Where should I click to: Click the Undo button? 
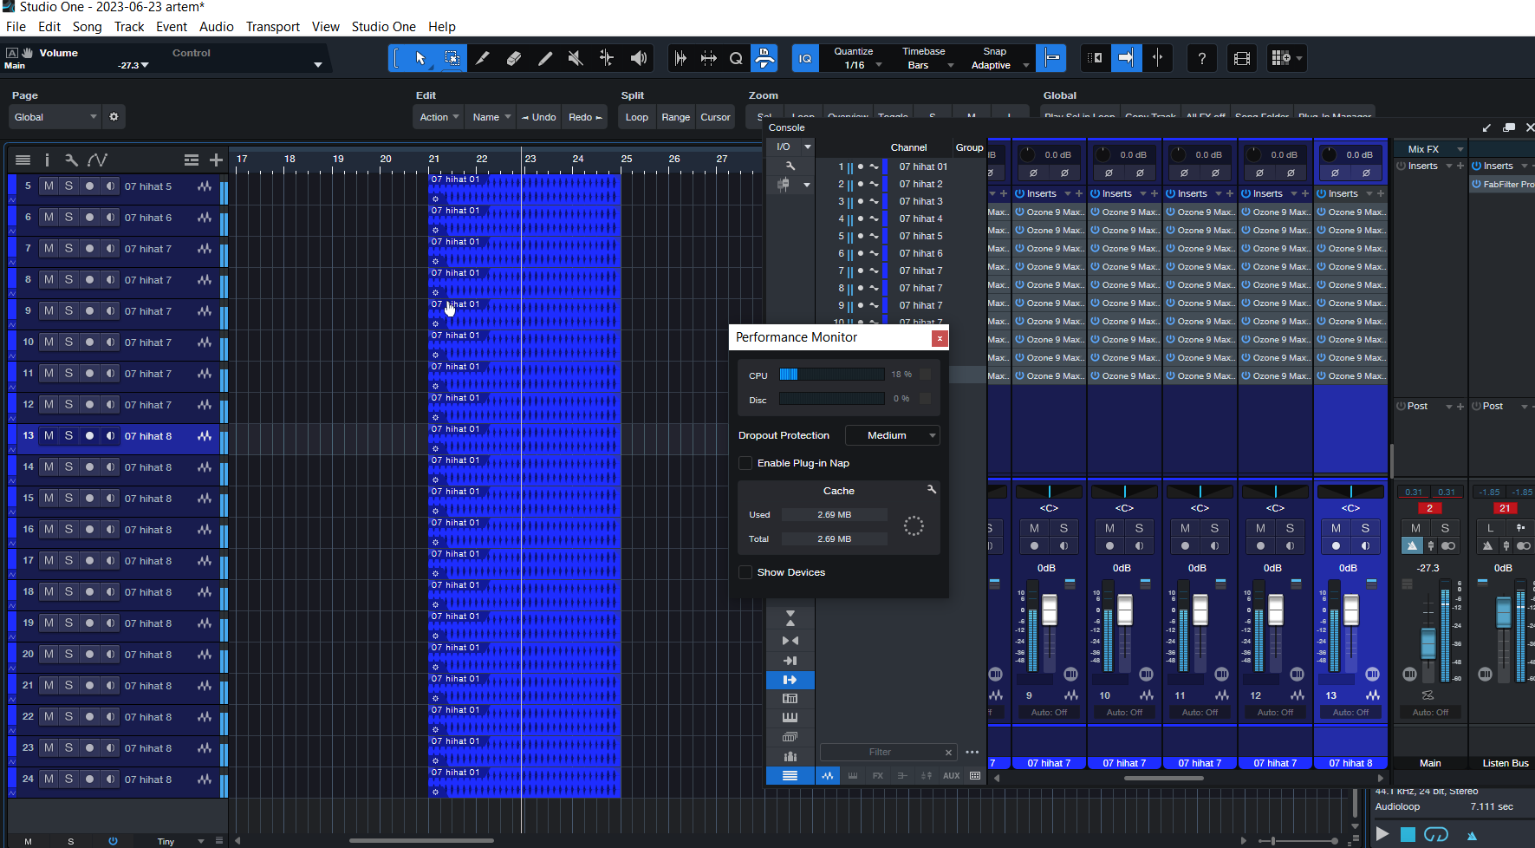tap(538, 117)
